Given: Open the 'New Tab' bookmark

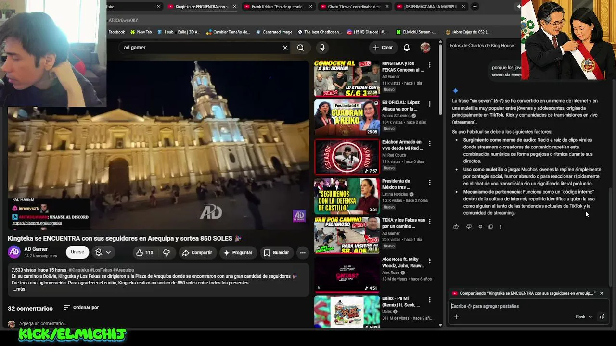Looking at the screenshot, I should pyautogui.click(x=141, y=32).
